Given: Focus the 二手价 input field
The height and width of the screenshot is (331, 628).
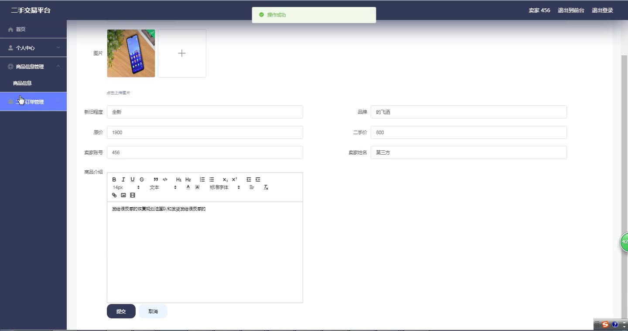Looking at the screenshot, I should pos(469,132).
